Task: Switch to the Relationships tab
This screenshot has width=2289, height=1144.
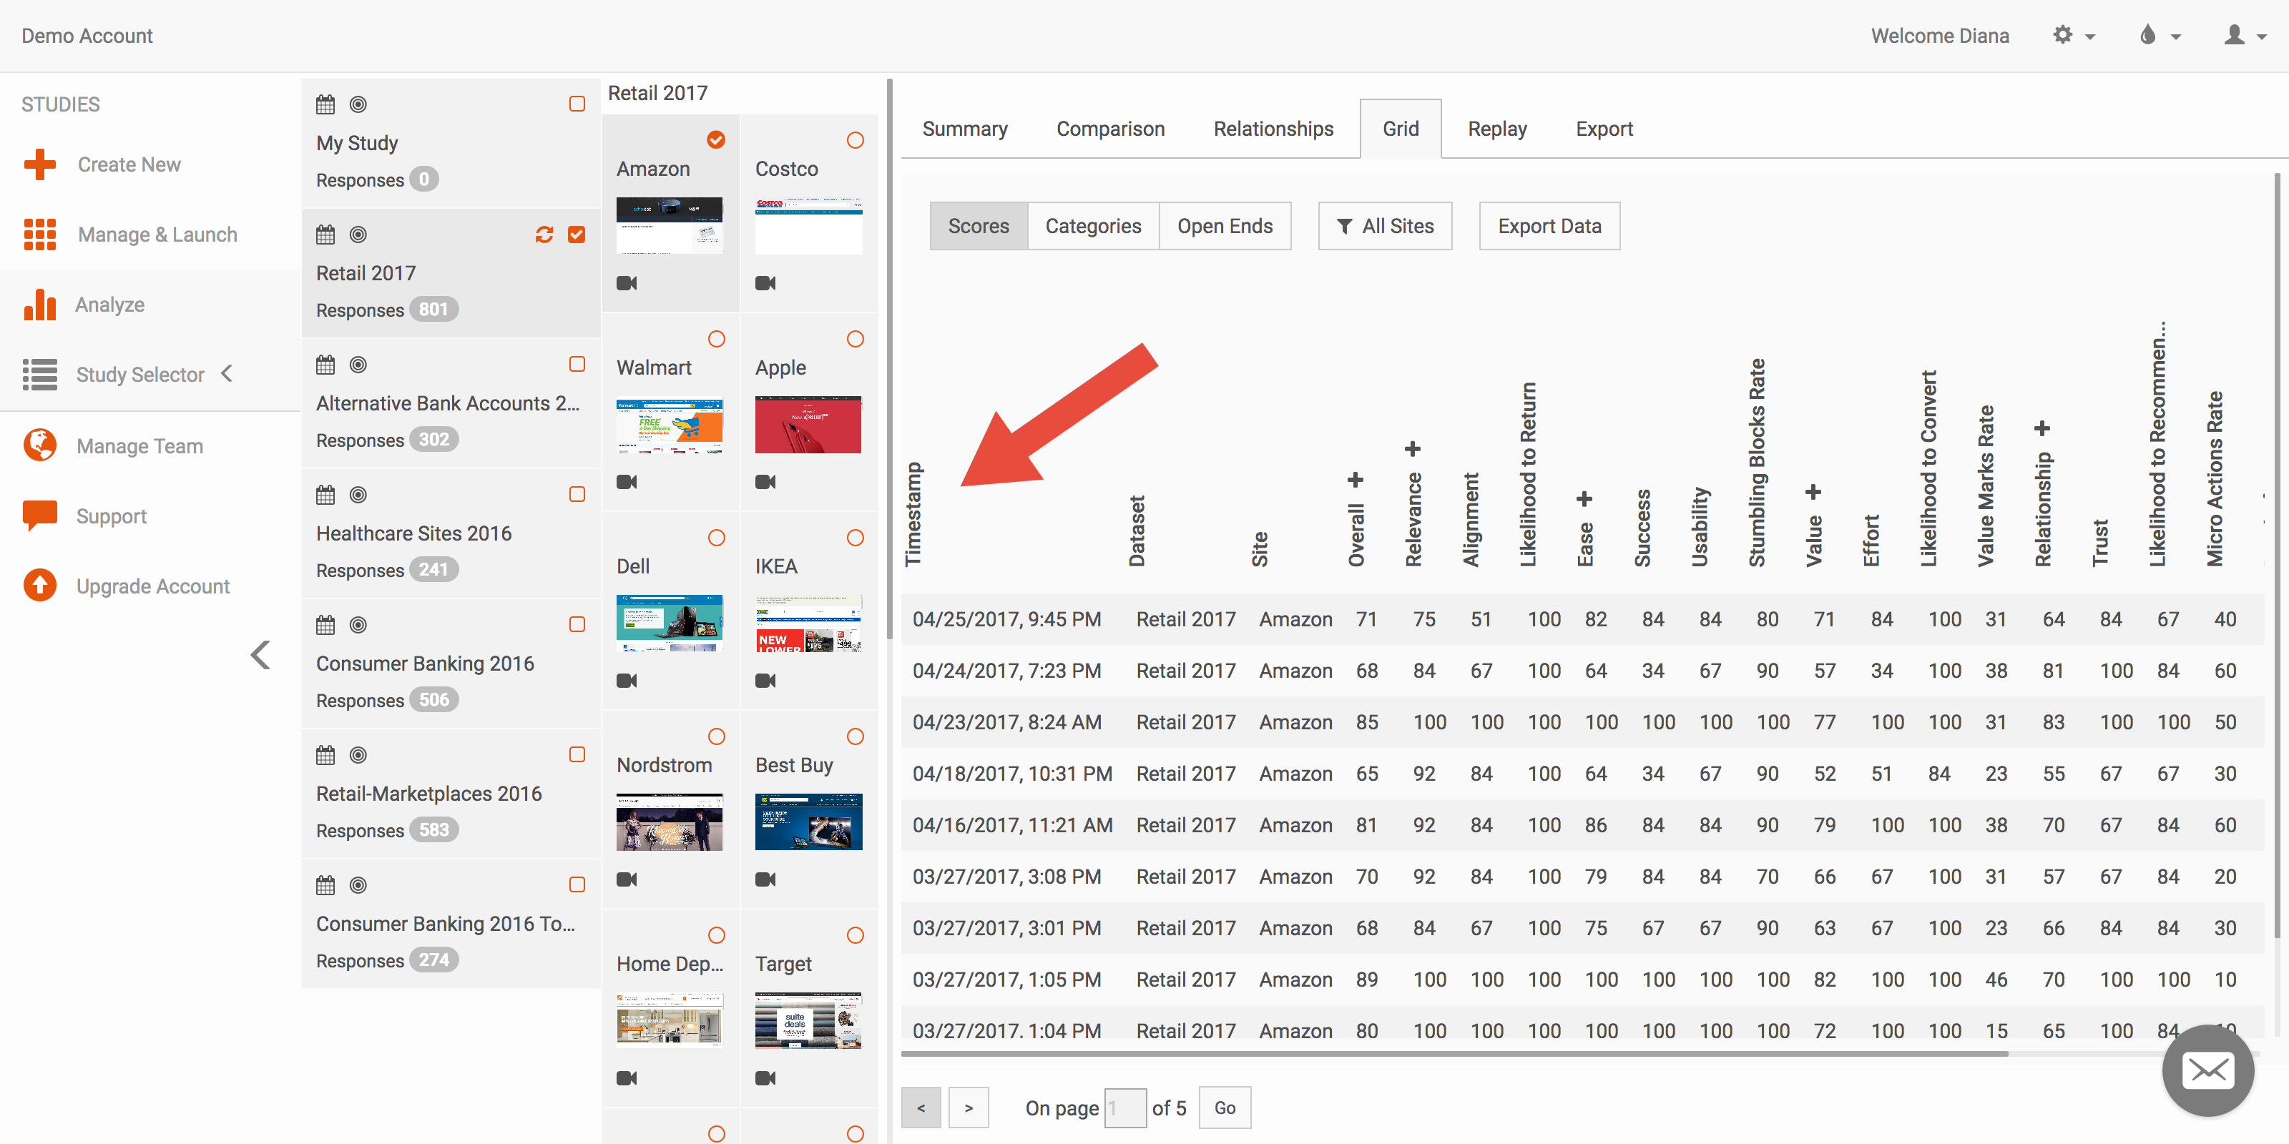Action: point(1273,129)
